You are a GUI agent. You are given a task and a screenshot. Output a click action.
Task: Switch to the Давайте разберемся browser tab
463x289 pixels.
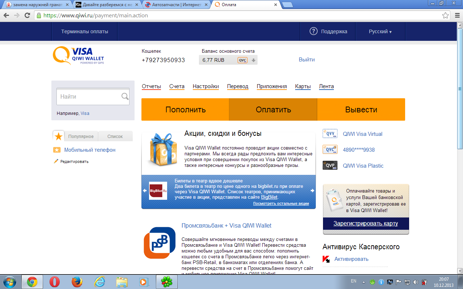pos(107,5)
